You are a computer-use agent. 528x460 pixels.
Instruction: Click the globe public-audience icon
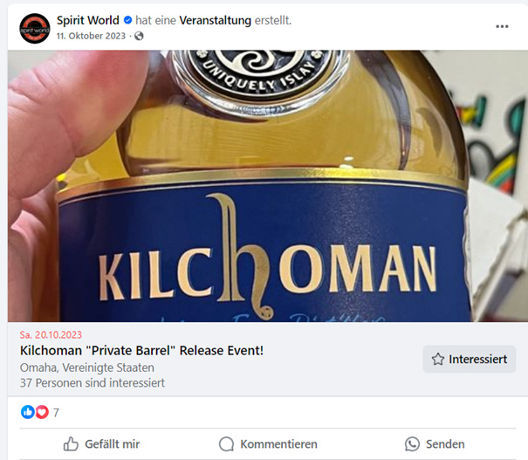[x=139, y=36]
